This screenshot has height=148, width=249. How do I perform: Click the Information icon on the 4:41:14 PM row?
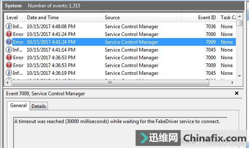click(x=9, y=49)
